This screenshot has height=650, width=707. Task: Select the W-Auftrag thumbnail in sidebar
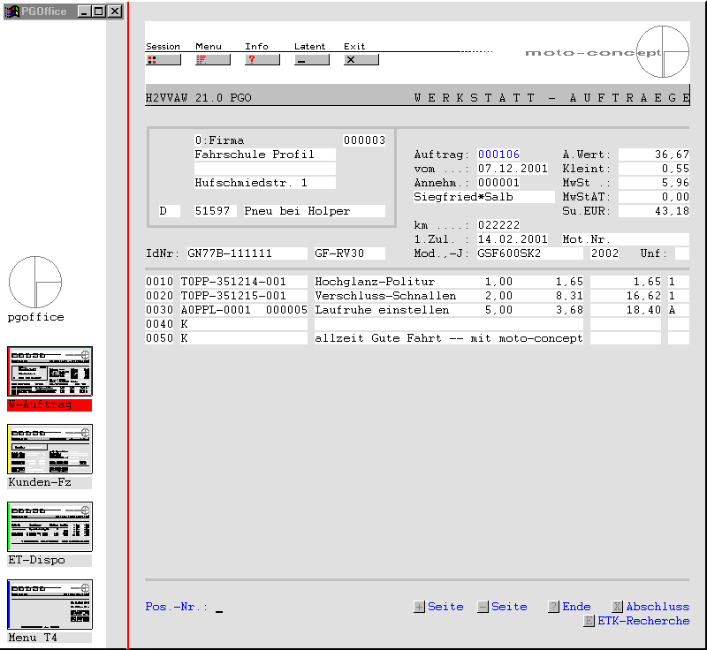coord(49,372)
